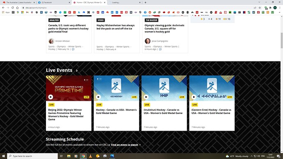Screen dimensions: 283x159
Task: Open Task View on the taskbar
Action: [x=61, y=156]
